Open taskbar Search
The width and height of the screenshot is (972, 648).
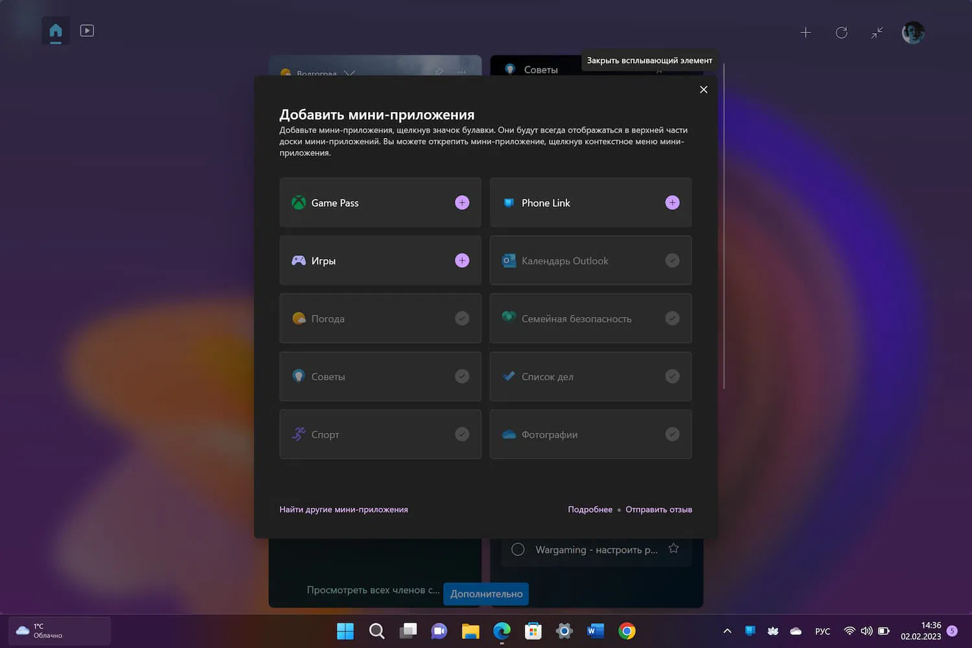tap(376, 631)
